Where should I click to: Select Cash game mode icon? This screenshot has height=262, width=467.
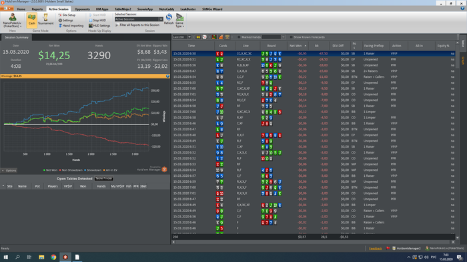(31, 20)
